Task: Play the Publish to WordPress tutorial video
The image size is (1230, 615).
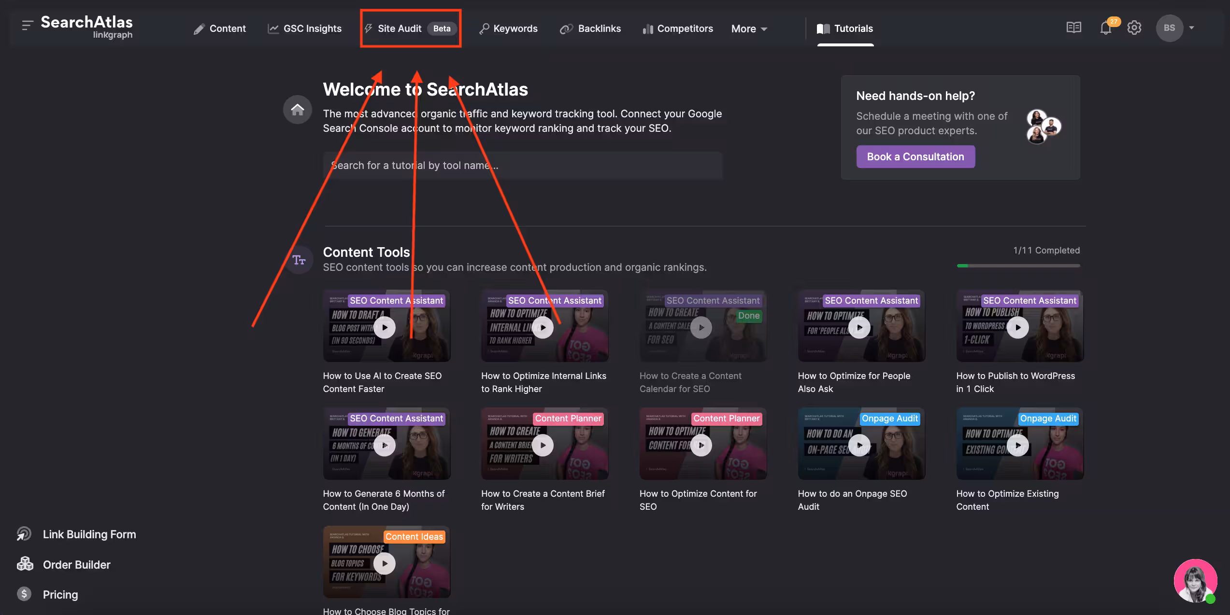Action: [1018, 328]
